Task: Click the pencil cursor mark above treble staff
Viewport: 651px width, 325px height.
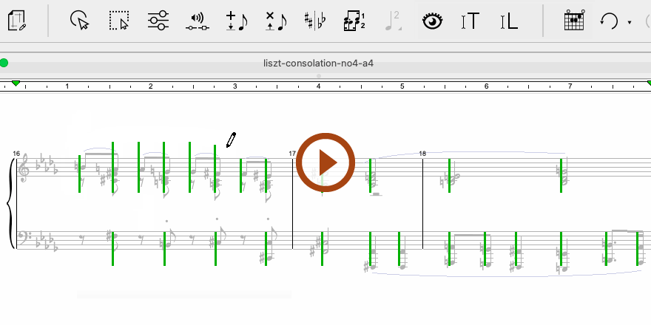Action: coord(231,140)
